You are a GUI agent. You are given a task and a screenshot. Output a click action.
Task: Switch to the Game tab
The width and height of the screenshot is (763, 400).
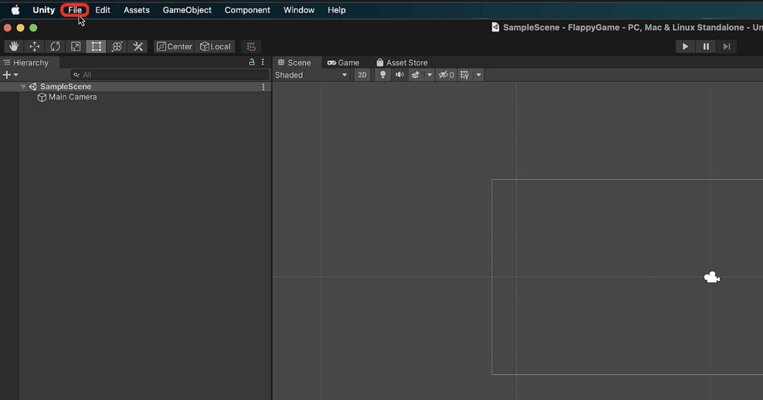(343, 63)
